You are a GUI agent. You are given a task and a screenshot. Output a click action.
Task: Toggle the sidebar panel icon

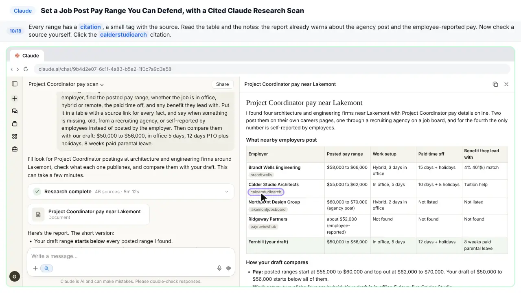[x=15, y=84]
